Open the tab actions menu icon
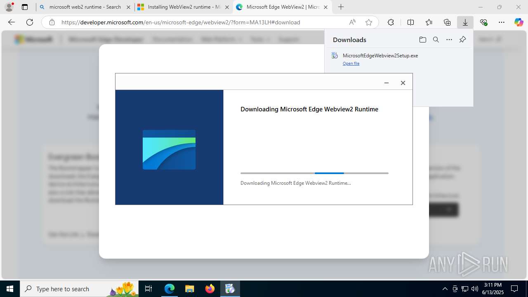 pyautogui.click(x=25, y=7)
